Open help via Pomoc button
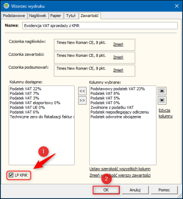The width and height of the screenshot is (183, 199). [x=164, y=190]
